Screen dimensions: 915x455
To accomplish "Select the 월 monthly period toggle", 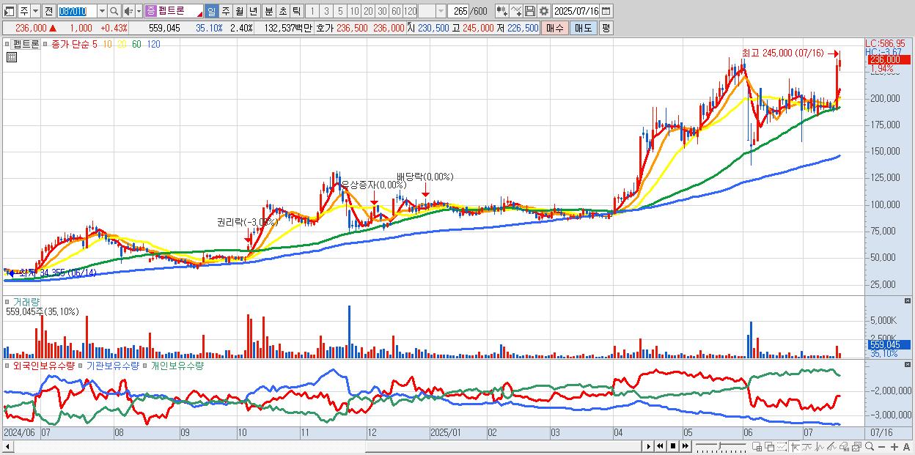I will [239, 11].
